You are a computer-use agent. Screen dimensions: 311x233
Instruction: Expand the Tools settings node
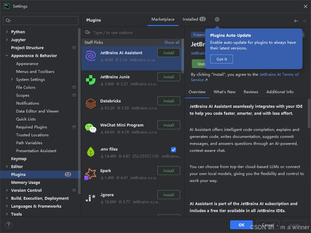[7, 214]
